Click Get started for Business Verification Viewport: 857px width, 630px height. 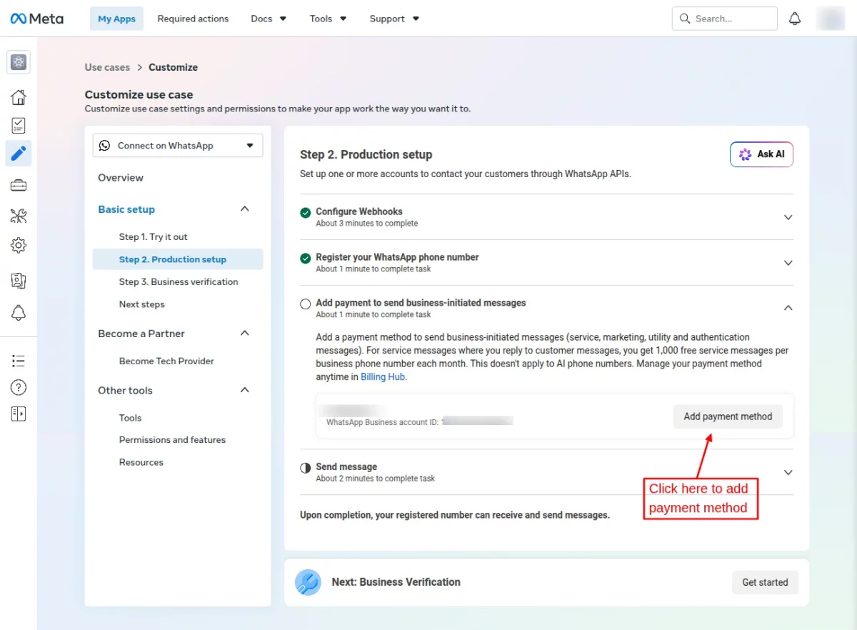point(765,582)
